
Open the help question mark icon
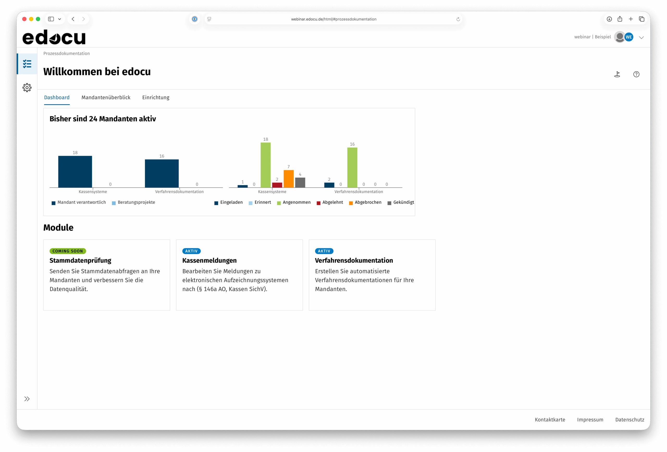pyautogui.click(x=636, y=74)
